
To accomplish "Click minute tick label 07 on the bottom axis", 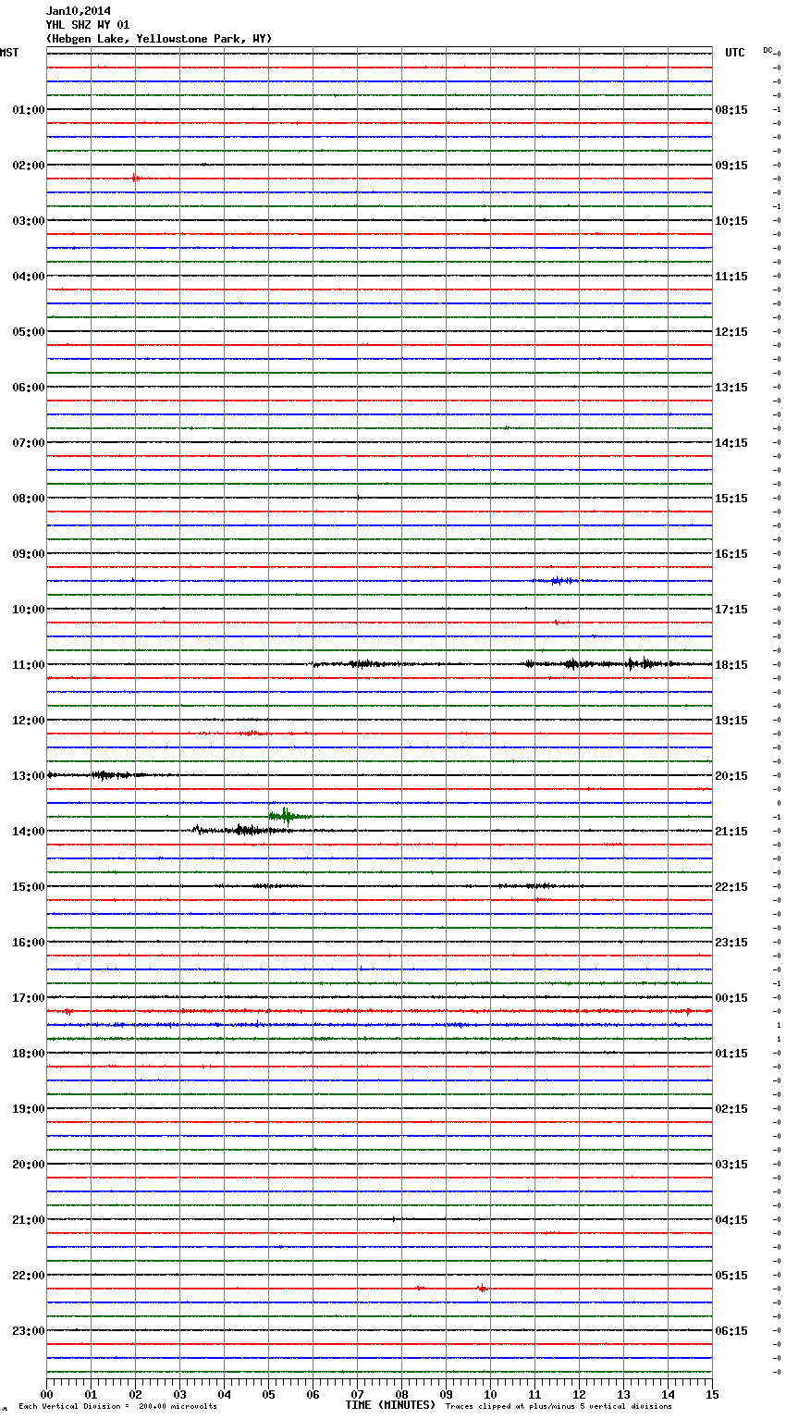I will [357, 1394].
